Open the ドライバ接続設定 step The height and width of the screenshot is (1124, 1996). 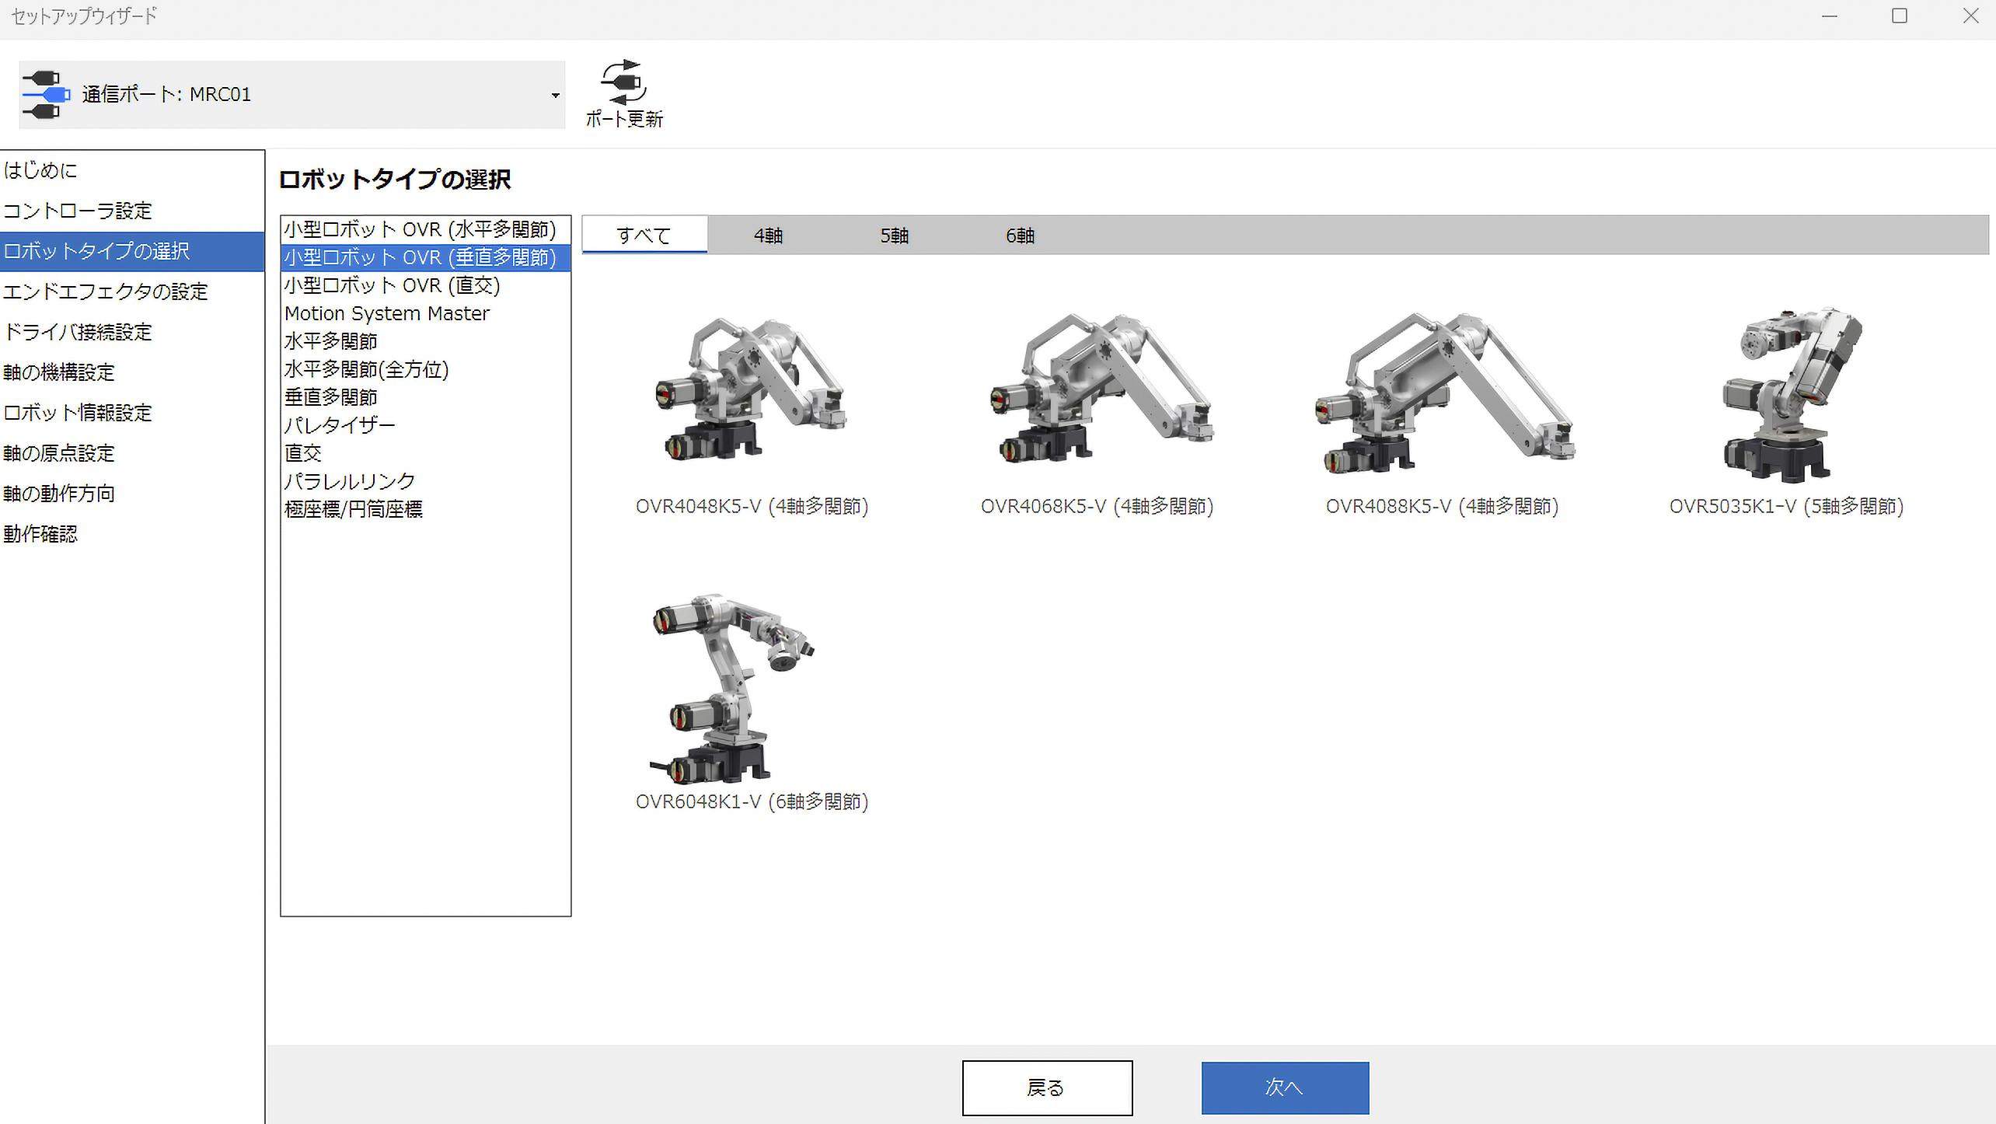132,332
